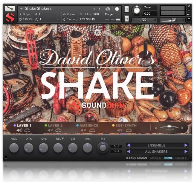194x182 pixels.
Task: Unmute the Sub-Synth speaker icon
Action: tap(120, 130)
